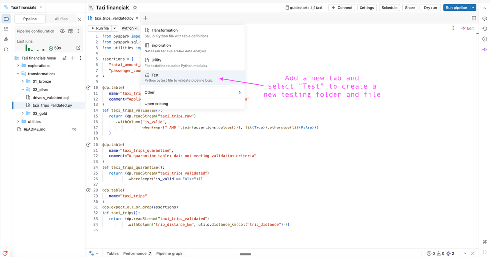Click the Connect button
Screen dimensions: 490x257
point(341,8)
